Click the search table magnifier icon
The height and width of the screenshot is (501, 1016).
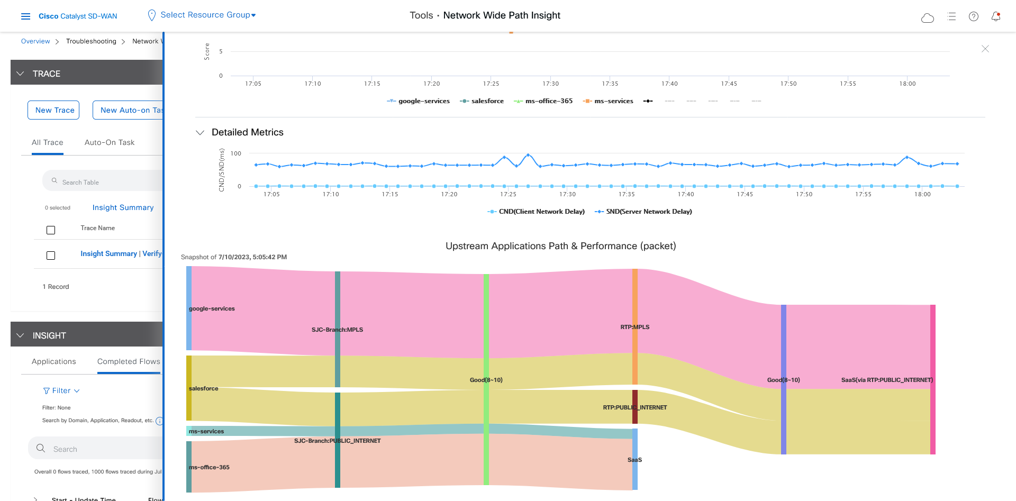[54, 181]
